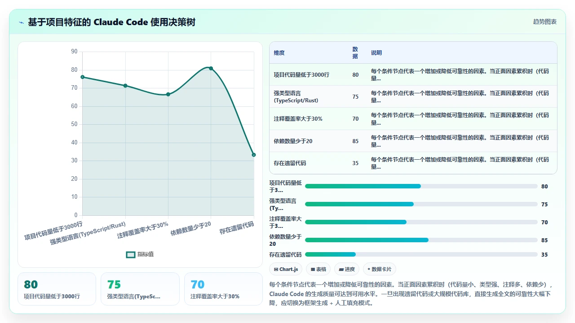
Task: Click the 趋势图表 label in header
Action: click(x=545, y=22)
